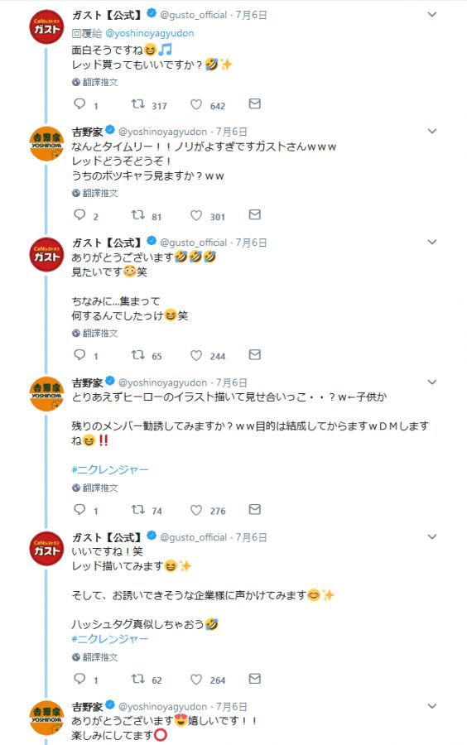
Task: Open the Yoshinoya profile avatar on second tweet
Action: click(x=46, y=143)
